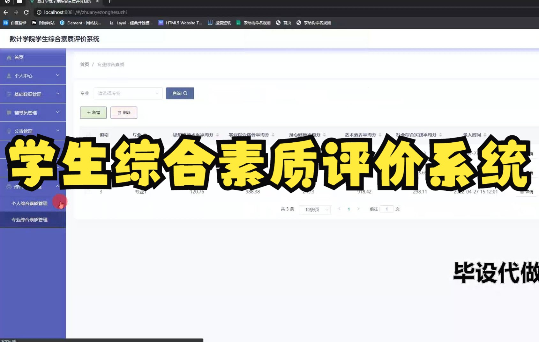Click the browser forward arrow
This screenshot has width=539, height=342.
(x=16, y=12)
